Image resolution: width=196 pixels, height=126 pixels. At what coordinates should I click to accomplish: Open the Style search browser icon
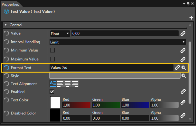click(x=183, y=75)
